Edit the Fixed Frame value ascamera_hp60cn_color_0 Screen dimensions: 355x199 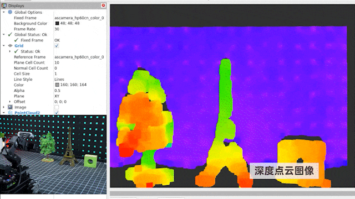pyautogui.click(x=79, y=18)
